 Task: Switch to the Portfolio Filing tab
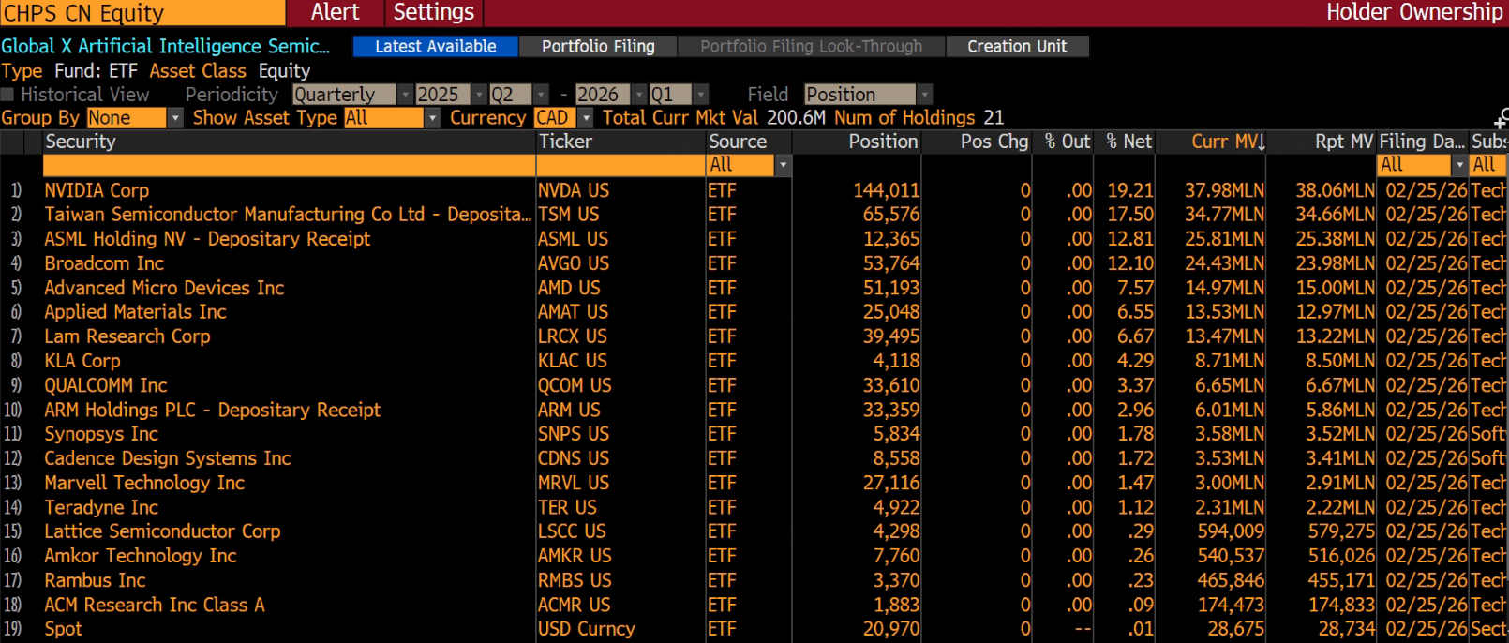tap(598, 47)
